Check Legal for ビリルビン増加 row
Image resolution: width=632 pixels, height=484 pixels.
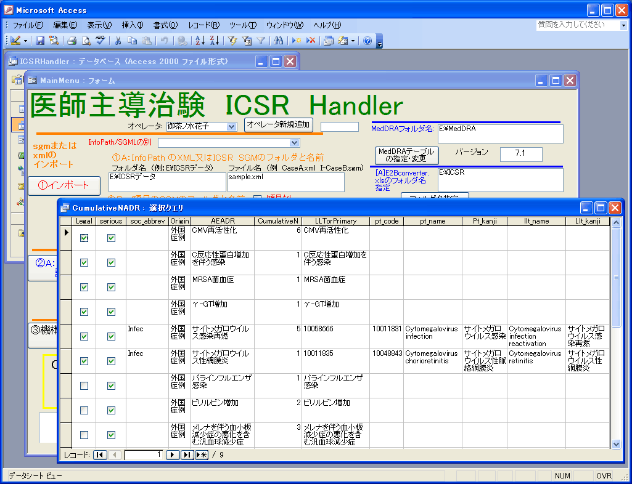(84, 410)
